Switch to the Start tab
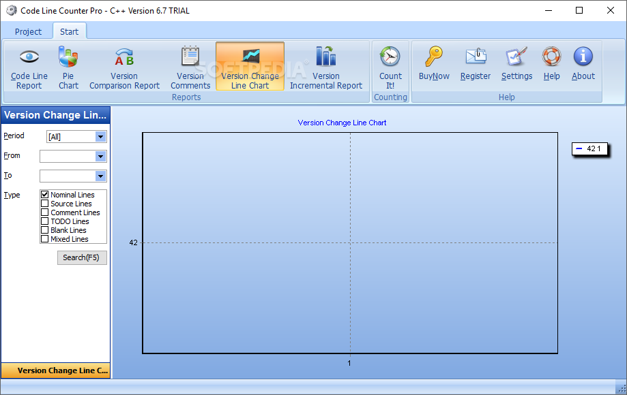Screen dimensions: 627x395 (x=69, y=31)
